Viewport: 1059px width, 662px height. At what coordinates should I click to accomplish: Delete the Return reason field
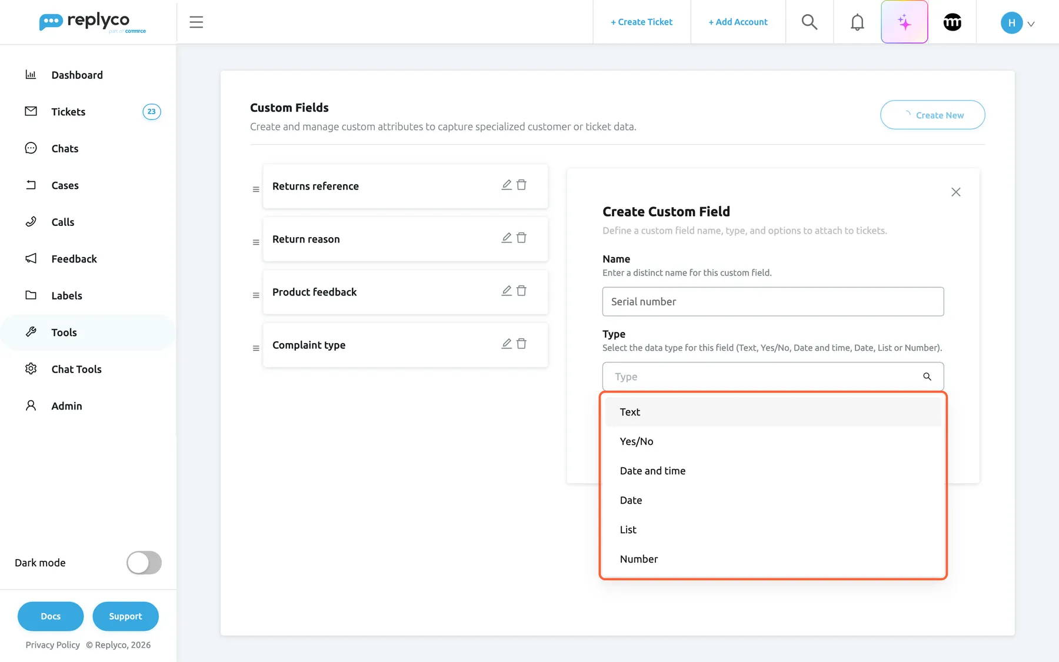point(521,238)
